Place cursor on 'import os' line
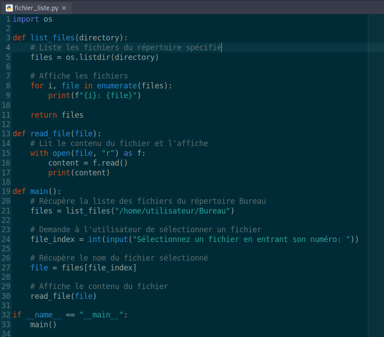 32,19
